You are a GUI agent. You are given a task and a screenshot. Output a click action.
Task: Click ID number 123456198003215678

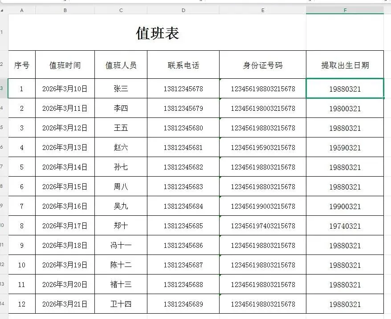pos(263,108)
